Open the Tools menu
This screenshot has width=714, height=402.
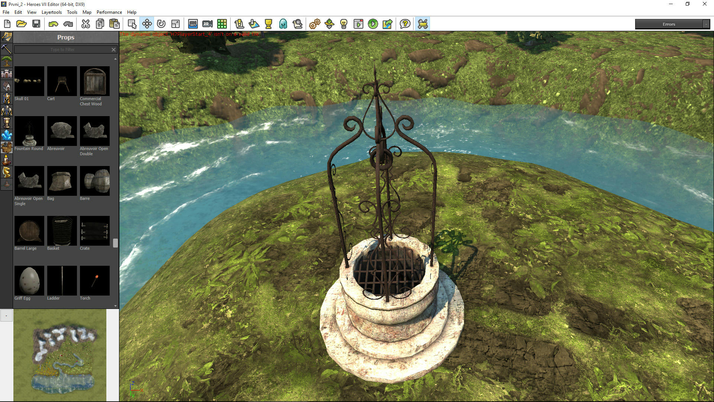pos(72,12)
